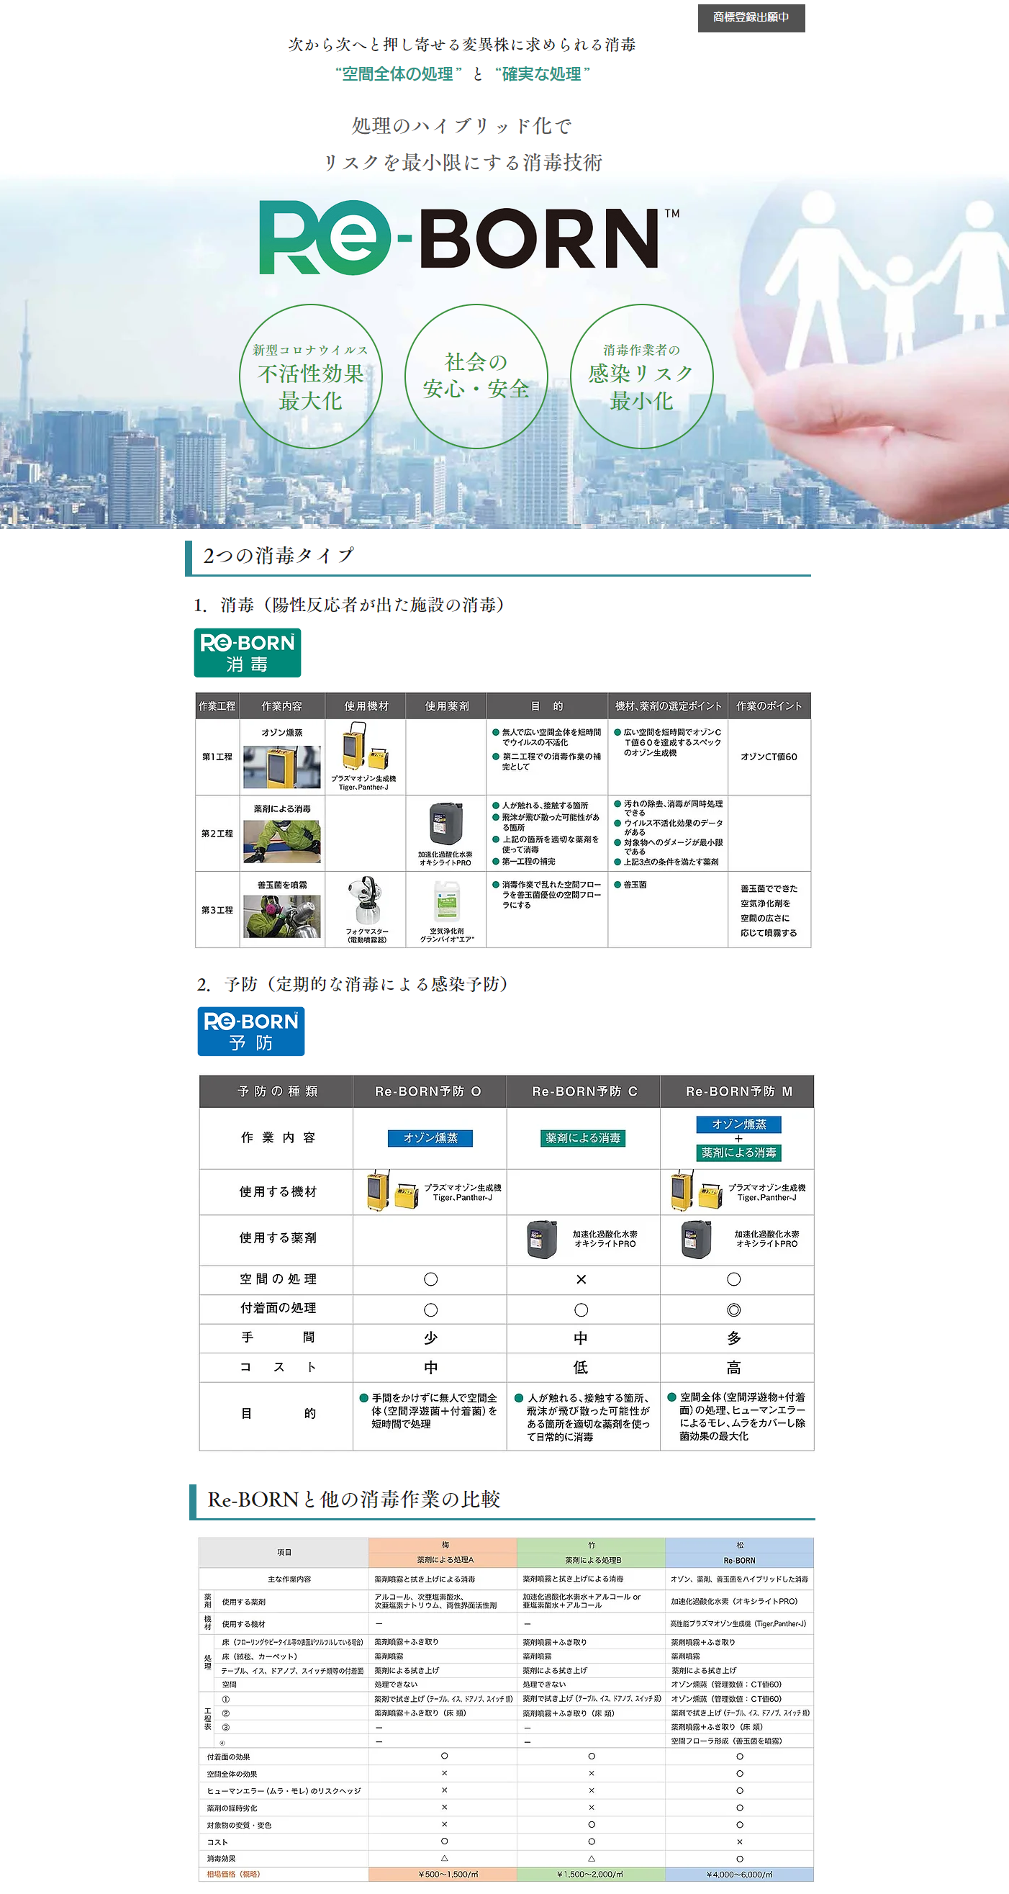Select the フォグマスター sprayer image in 第3工程 row
Image resolution: width=1009 pixels, height=1894 pixels.
[366, 901]
